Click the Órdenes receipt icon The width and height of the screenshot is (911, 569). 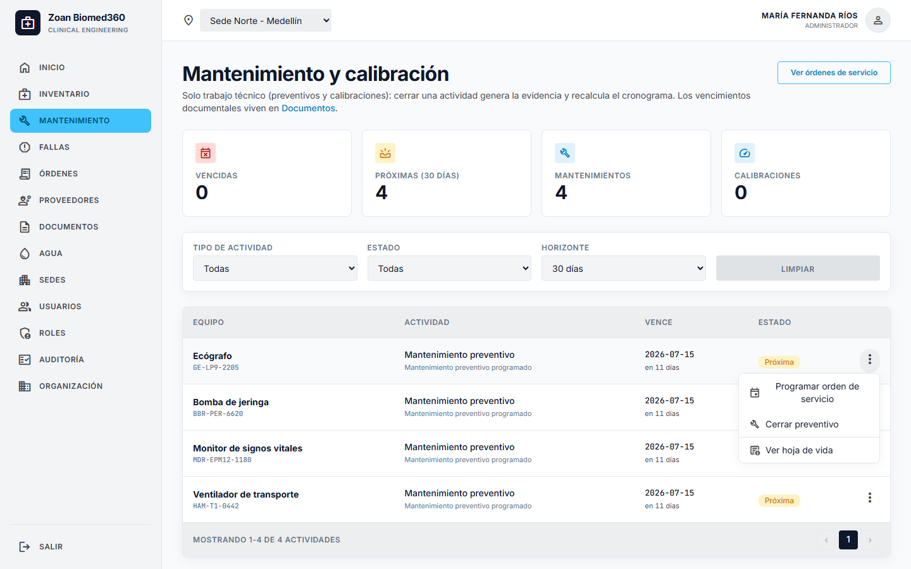pos(25,174)
